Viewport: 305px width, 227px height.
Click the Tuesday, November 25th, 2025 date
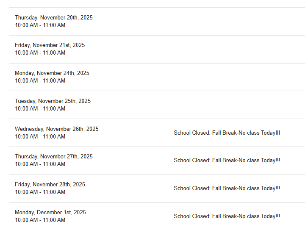53,101
